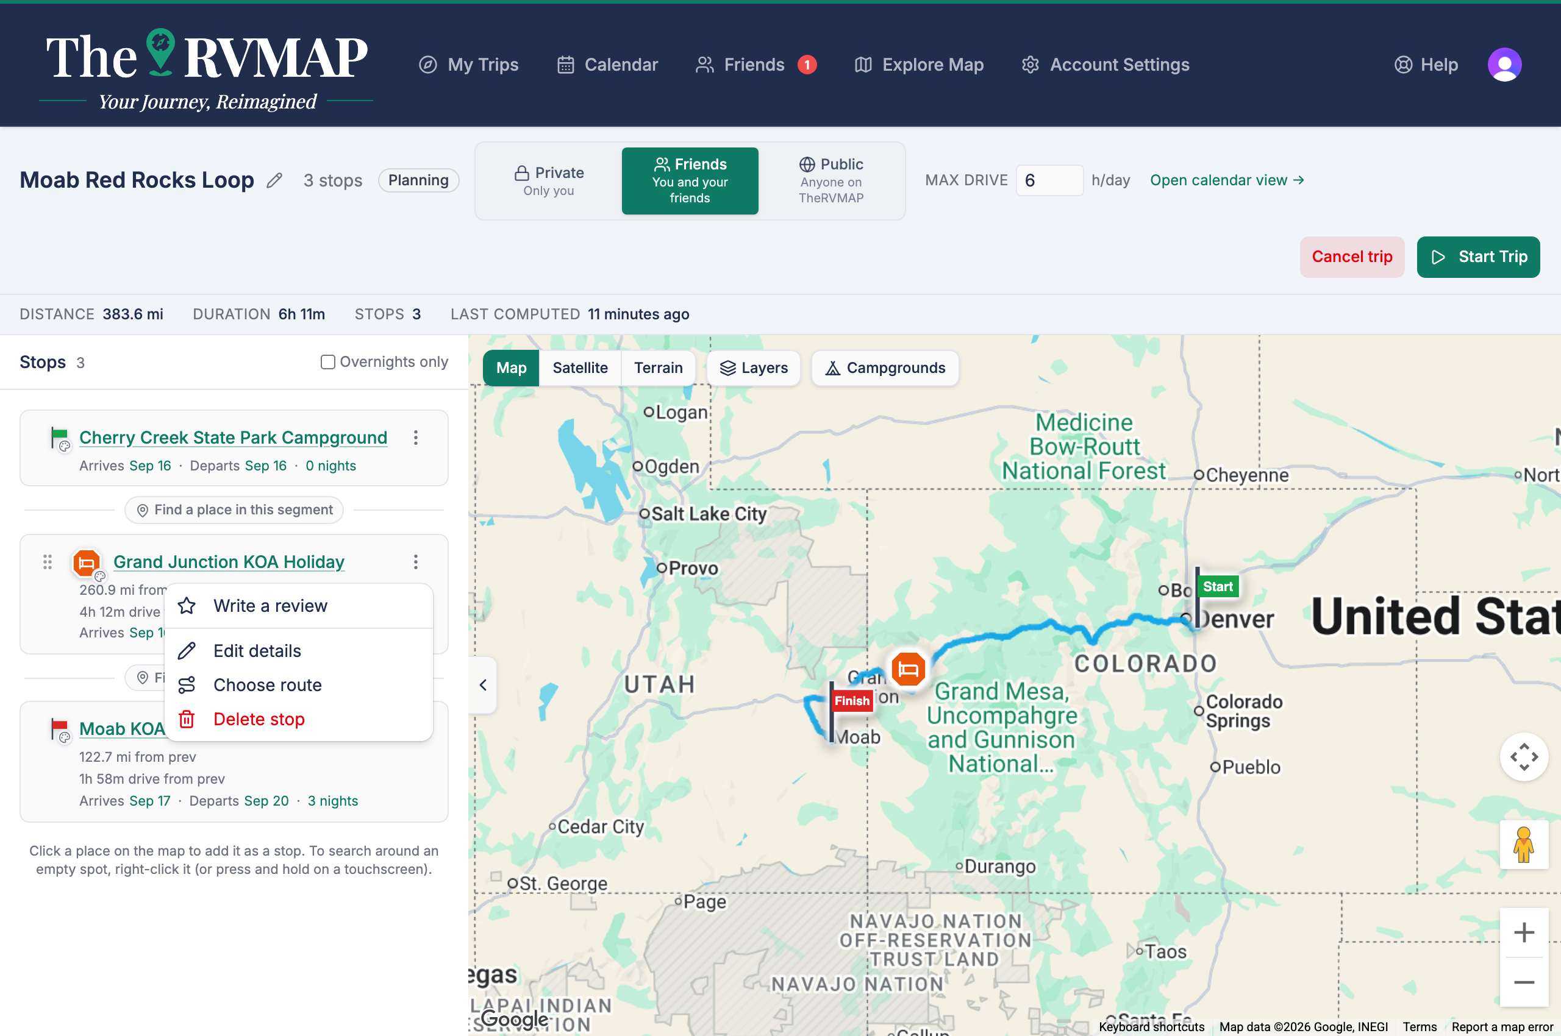Switch to the Terrain view tab
The height and width of the screenshot is (1036, 1561).
tap(658, 368)
